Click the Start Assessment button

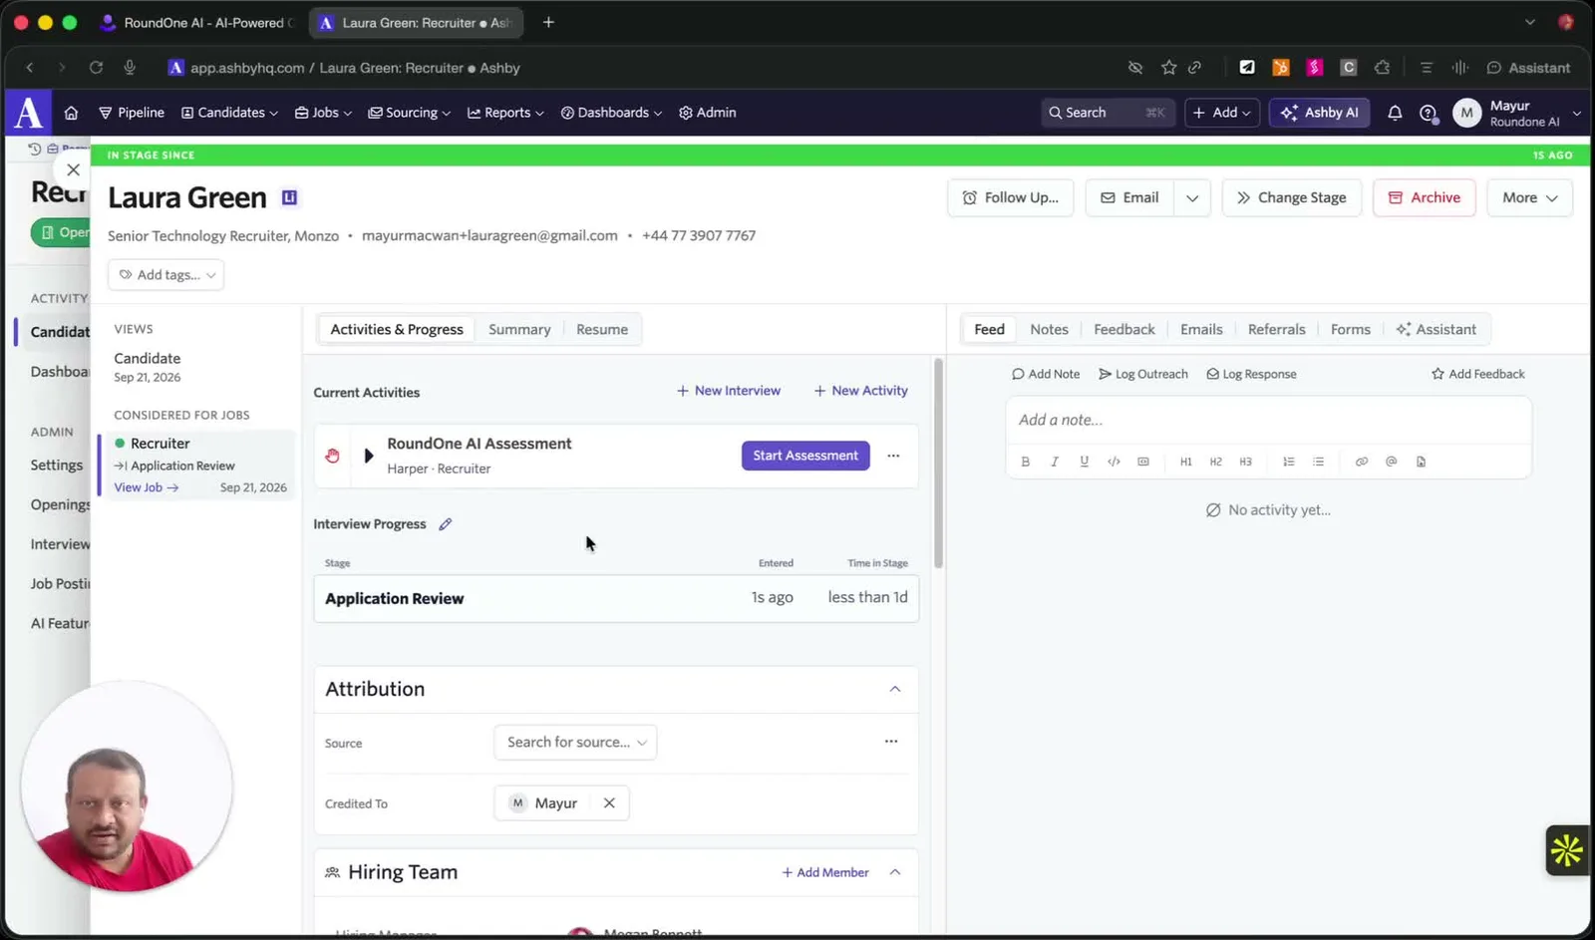click(x=805, y=456)
